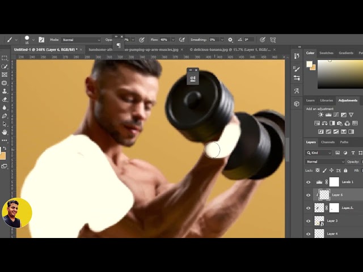Collapse the right panels double-arrow
Image resolution: width=363 pixels, height=272 pixels.
click(299, 47)
